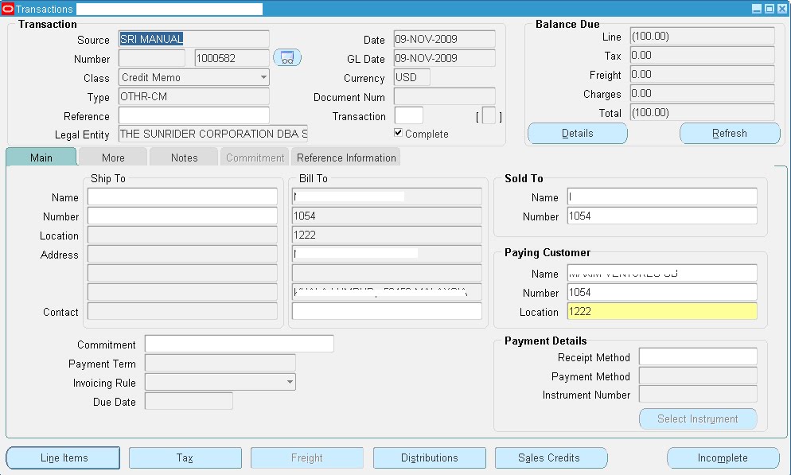Open the Distributions window

point(429,457)
